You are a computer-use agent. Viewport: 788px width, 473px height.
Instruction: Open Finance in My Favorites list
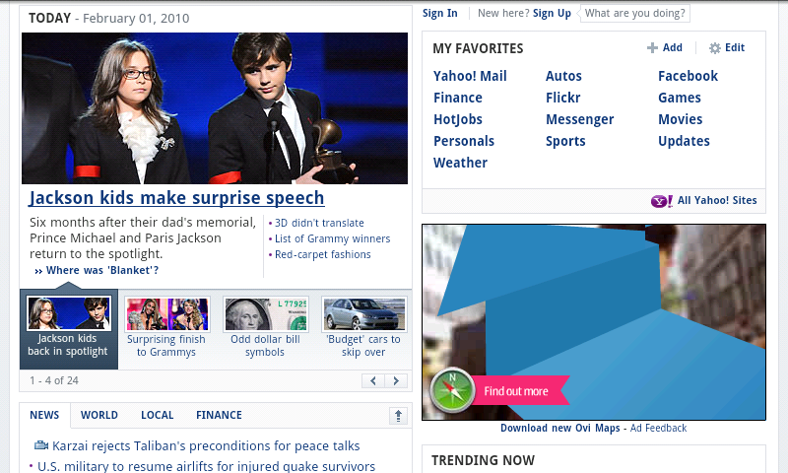pos(458,98)
